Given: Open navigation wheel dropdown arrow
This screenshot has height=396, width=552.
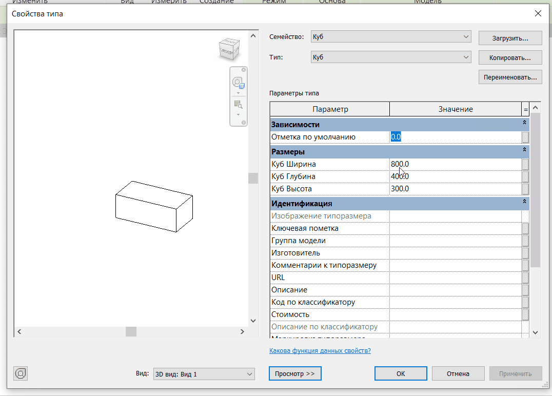Looking at the screenshot, I should (239, 93).
